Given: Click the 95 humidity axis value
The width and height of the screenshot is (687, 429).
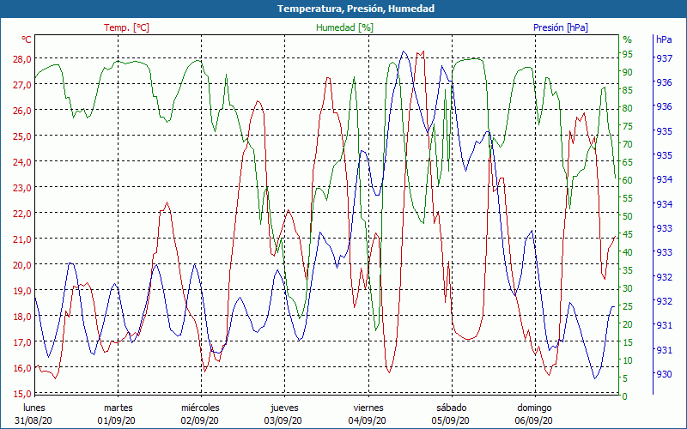Looking at the screenshot, I should [x=628, y=54].
